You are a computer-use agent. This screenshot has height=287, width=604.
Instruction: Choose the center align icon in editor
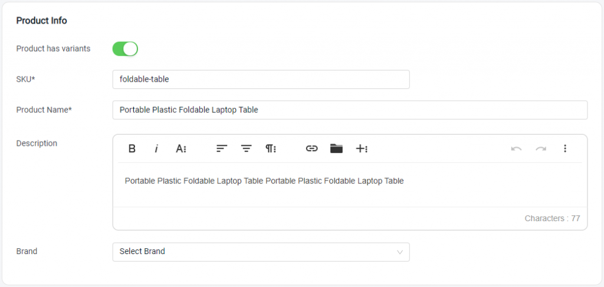click(x=246, y=149)
